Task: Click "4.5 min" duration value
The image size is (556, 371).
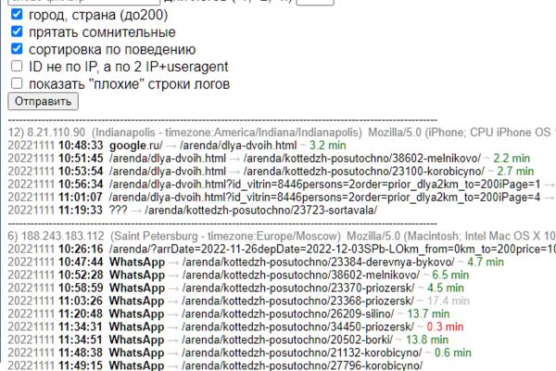Action: pos(446,288)
